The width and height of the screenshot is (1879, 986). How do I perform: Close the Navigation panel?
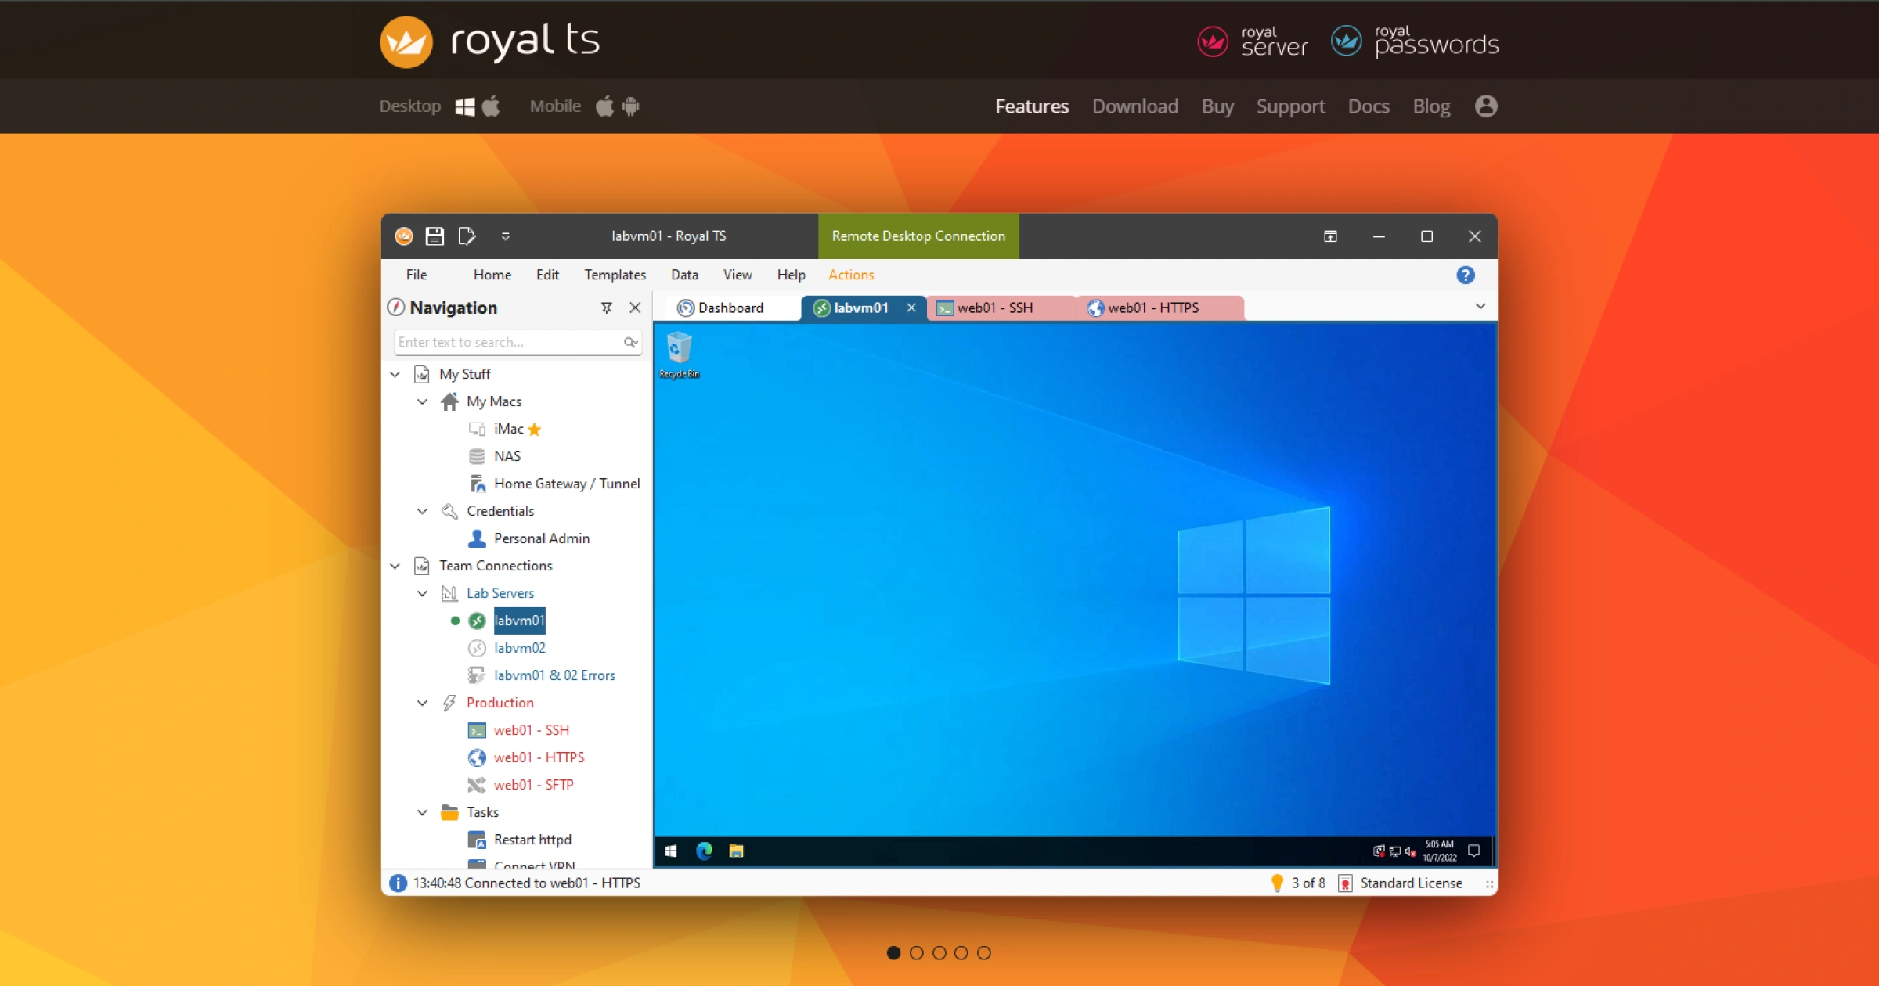pos(635,308)
